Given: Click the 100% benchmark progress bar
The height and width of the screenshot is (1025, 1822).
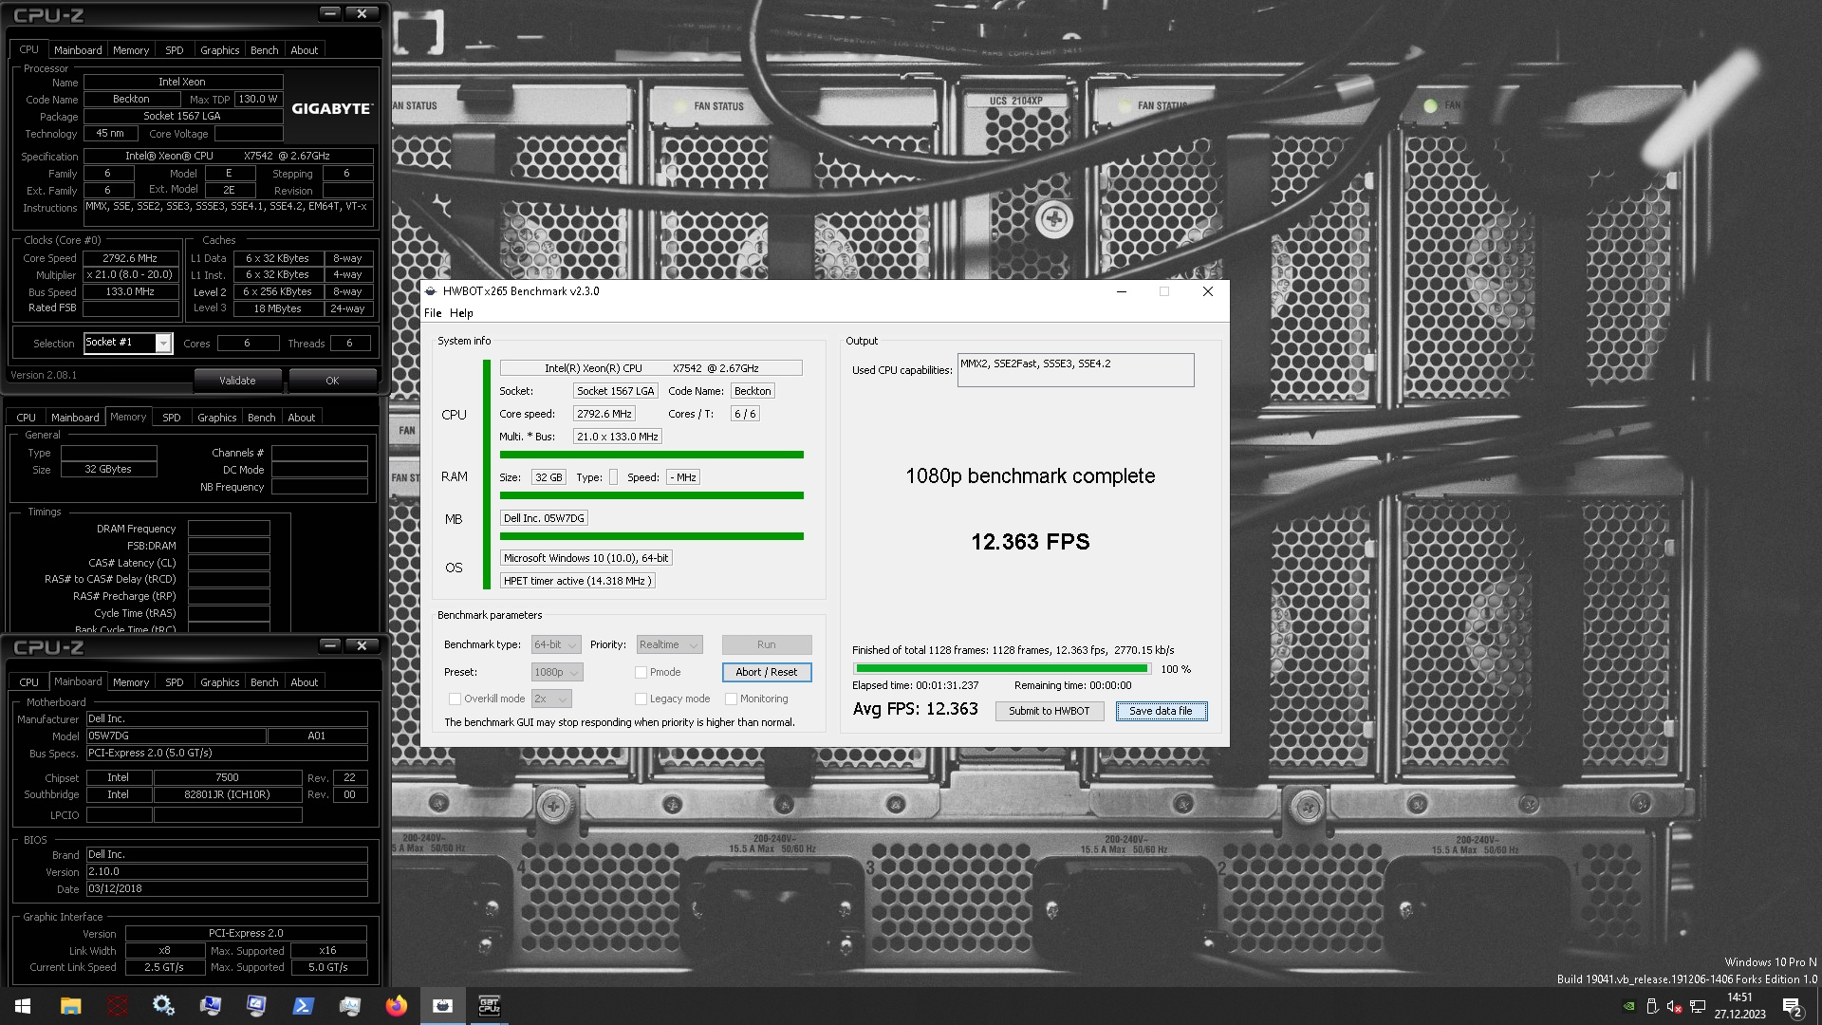Looking at the screenshot, I should click(1002, 669).
